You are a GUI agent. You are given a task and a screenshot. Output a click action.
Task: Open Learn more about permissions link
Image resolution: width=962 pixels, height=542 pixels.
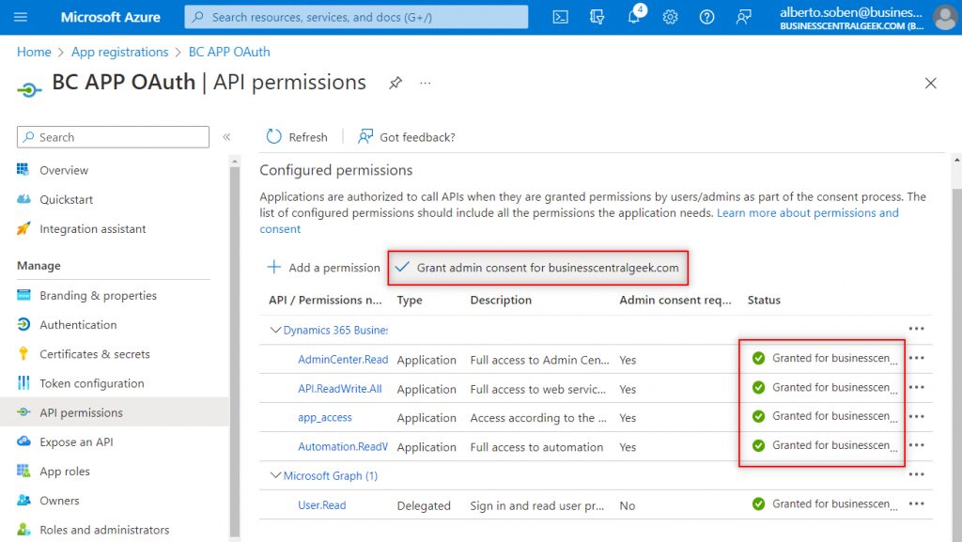tap(807, 212)
